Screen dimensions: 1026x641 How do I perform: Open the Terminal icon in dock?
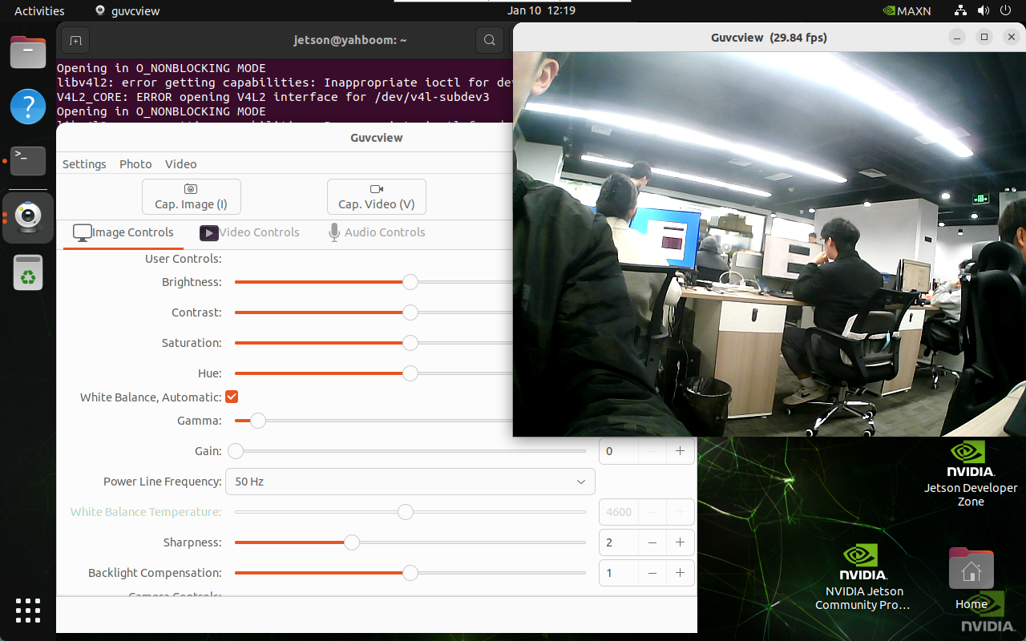(28, 161)
